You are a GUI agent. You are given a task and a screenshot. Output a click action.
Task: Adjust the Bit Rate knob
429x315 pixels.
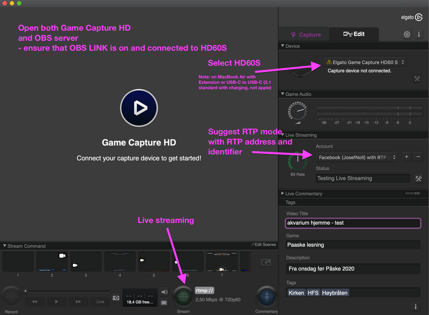tap(298, 161)
